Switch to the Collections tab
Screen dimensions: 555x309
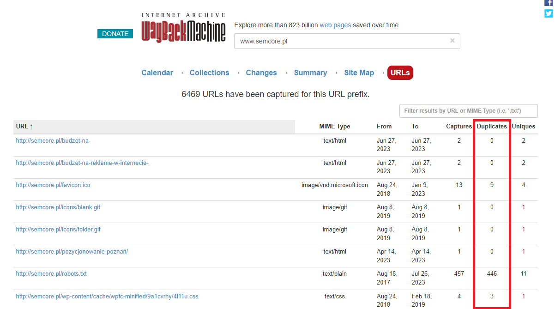210,73
